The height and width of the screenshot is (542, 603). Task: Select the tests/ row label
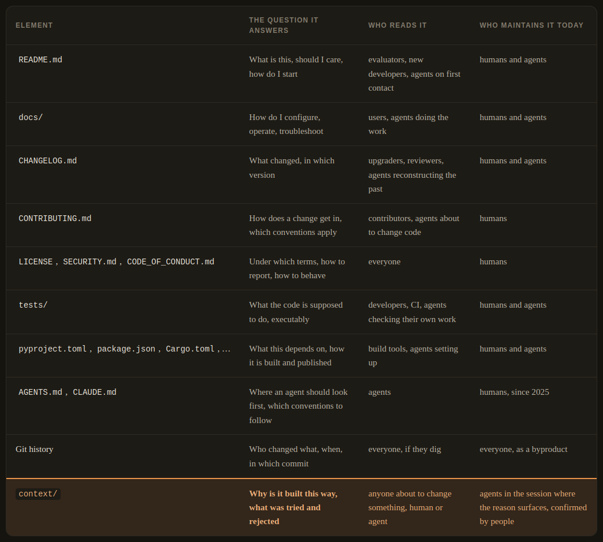33,305
